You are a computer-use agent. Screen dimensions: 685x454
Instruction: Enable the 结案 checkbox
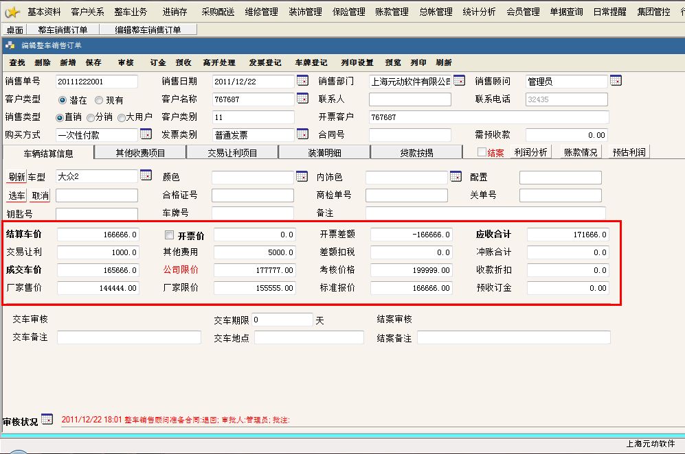[x=482, y=152]
